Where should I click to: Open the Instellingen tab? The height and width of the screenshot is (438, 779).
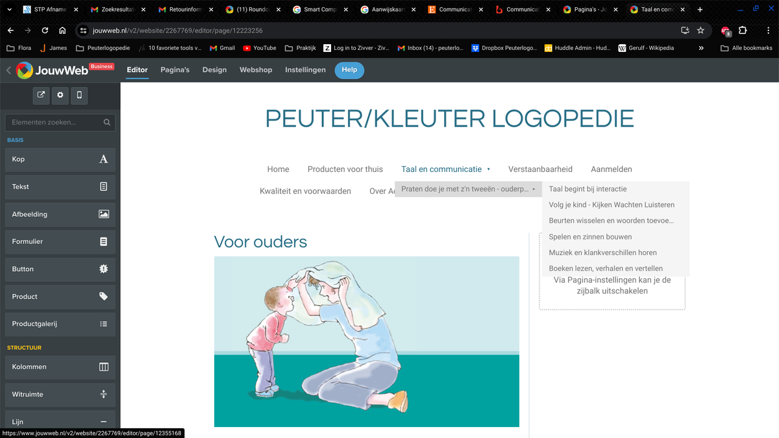pyautogui.click(x=305, y=70)
